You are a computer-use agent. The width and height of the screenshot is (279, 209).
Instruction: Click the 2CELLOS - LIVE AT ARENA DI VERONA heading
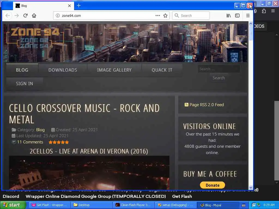click(89, 151)
